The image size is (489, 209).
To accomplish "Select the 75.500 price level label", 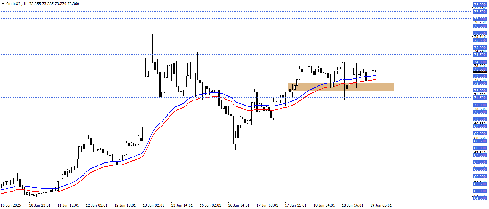I will click(480, 41).
